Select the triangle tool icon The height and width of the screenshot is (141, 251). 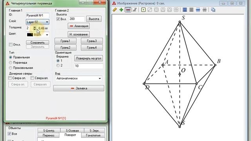click(163, 10)
